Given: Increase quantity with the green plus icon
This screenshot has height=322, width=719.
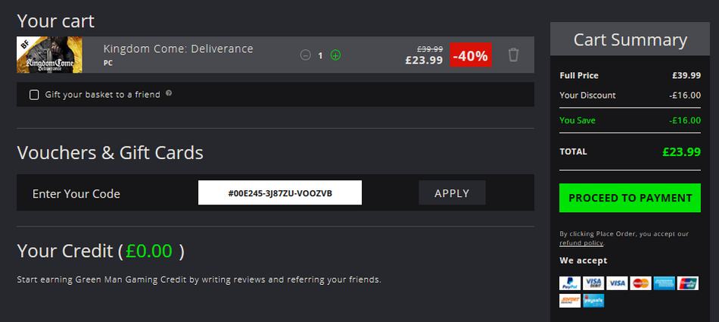Looking at the screenshot, I should 335,55.
